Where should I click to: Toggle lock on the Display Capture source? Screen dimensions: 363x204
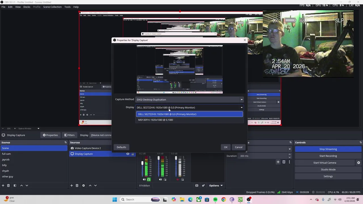click(132, 154)
